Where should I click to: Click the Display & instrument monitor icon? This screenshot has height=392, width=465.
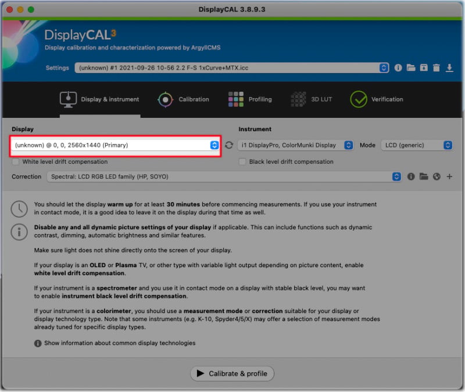68,99
